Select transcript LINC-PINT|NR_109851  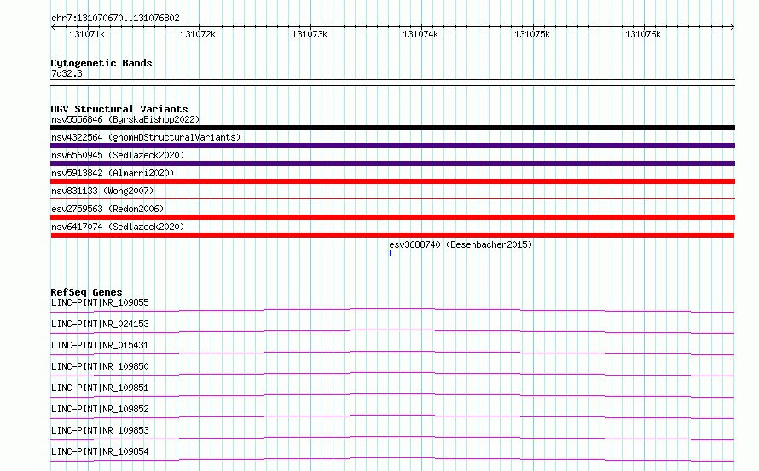[100, 388]
